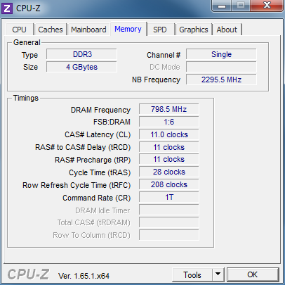Click the NB Frequency value 2295.5 MHz
The height and width of the screenshot is (285, 285).
221,80
